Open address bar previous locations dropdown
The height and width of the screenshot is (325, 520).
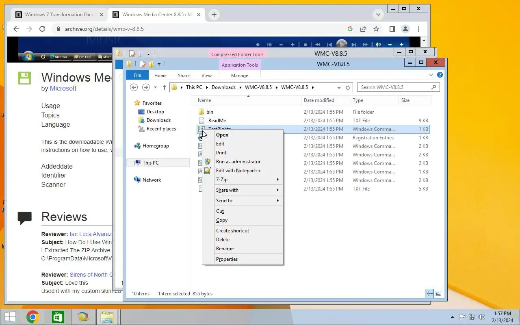click(339, 87)
